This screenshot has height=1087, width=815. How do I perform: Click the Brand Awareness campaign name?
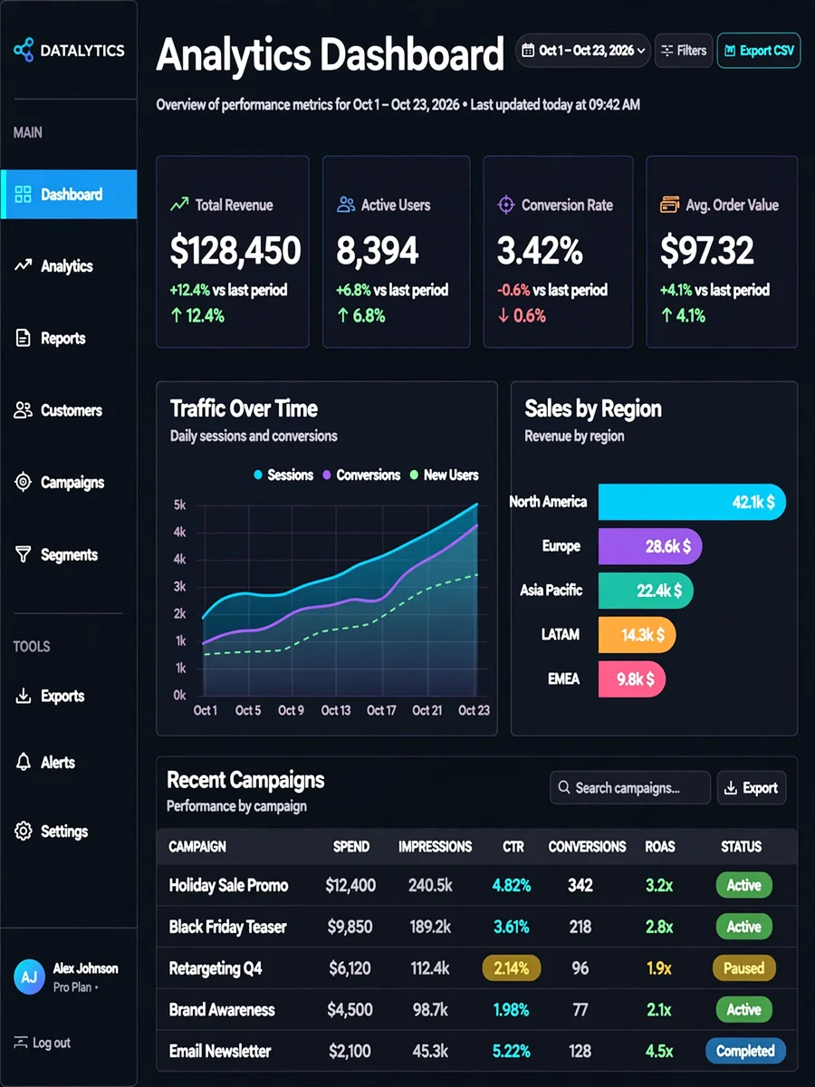(222, 1010)
